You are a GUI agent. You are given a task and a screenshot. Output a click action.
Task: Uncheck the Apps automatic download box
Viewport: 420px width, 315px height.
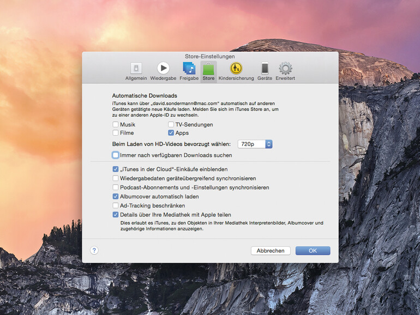(x=171, y=133)
